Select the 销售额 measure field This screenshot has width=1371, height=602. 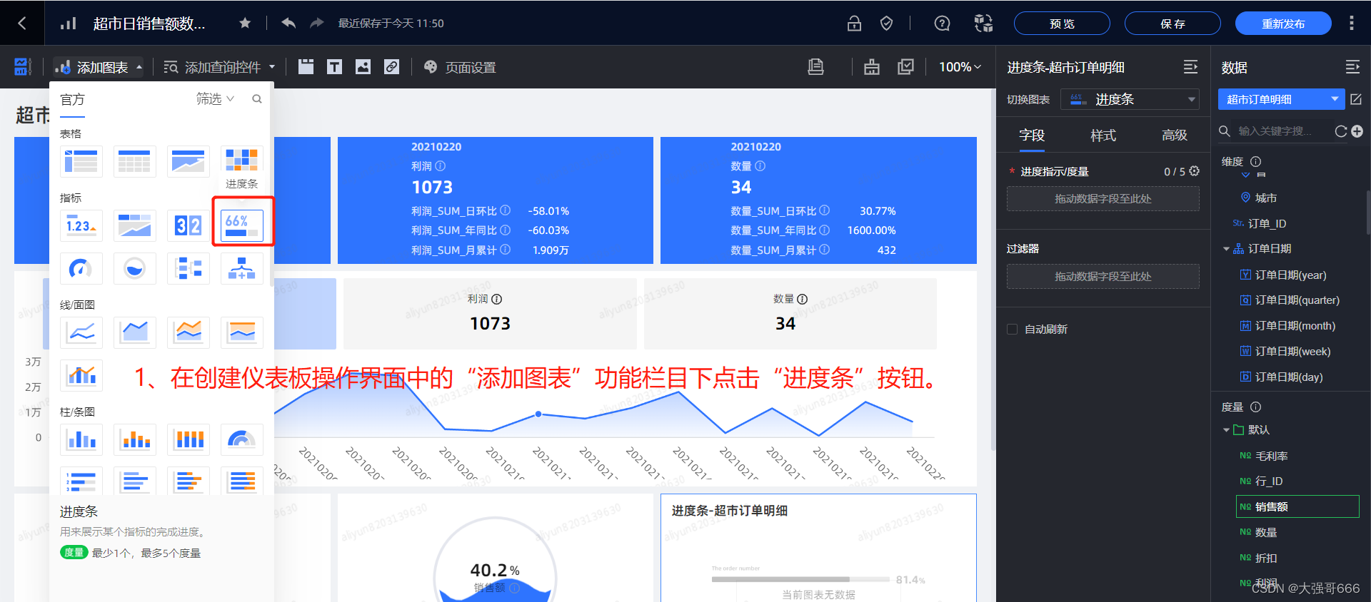(1297, 506)
